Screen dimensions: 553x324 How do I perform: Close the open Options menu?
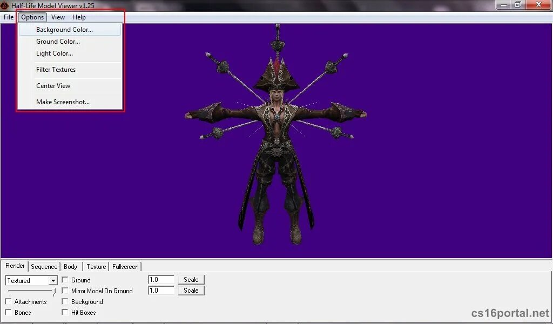(32, 17)
